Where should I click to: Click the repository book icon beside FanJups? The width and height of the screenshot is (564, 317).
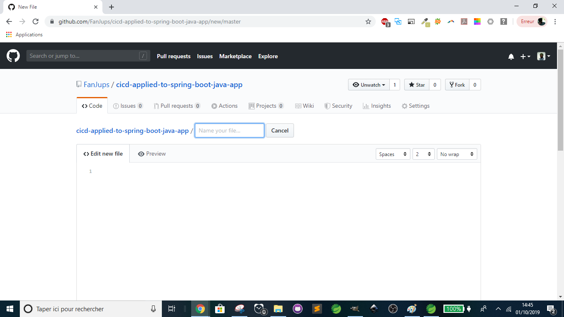tap(78, 84)
